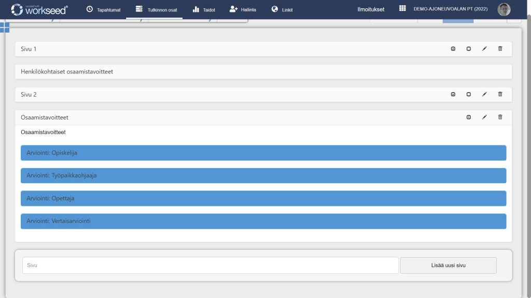Go to the Taidot menu item
Screen dimensions: 531x298
pyautogui.click(x=203, y=9)
